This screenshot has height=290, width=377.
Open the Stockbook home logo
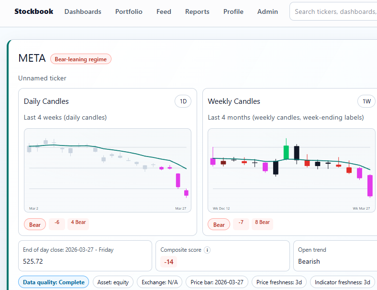33,11
